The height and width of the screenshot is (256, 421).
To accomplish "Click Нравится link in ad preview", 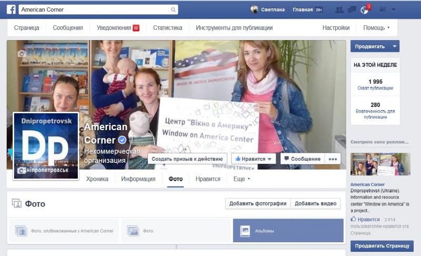I will 369,220.
